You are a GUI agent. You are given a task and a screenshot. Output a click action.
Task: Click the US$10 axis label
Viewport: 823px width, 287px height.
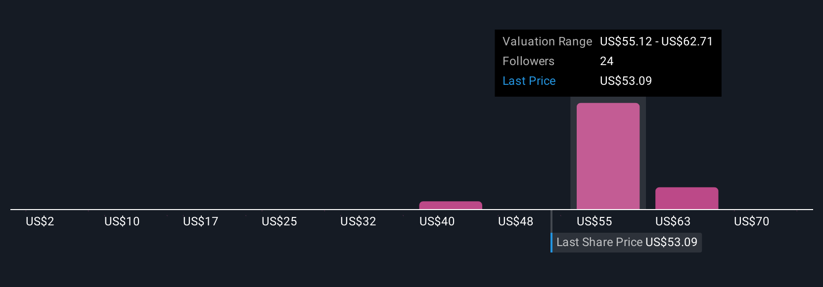pyautogui.click(x=122, y=221)
